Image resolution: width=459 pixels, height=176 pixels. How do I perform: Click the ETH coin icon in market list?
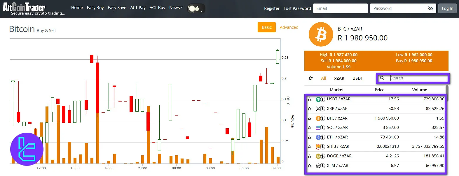pyautogui.click(x=318, y=137)
